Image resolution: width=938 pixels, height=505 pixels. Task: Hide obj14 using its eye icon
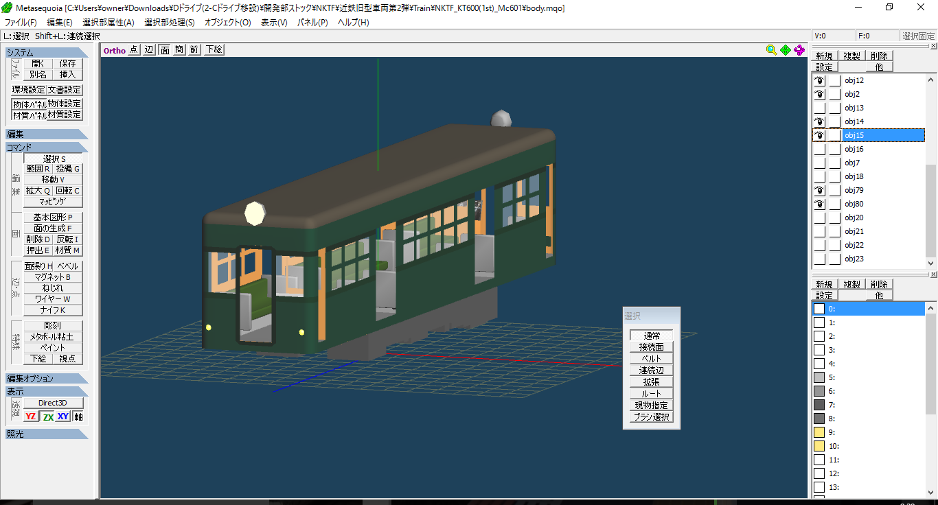820,121
